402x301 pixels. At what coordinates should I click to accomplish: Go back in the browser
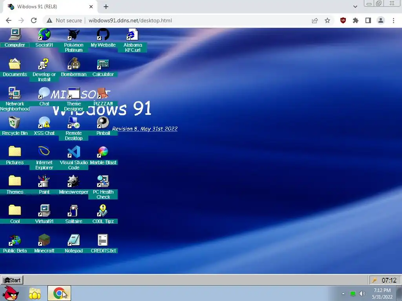[9, 20]
